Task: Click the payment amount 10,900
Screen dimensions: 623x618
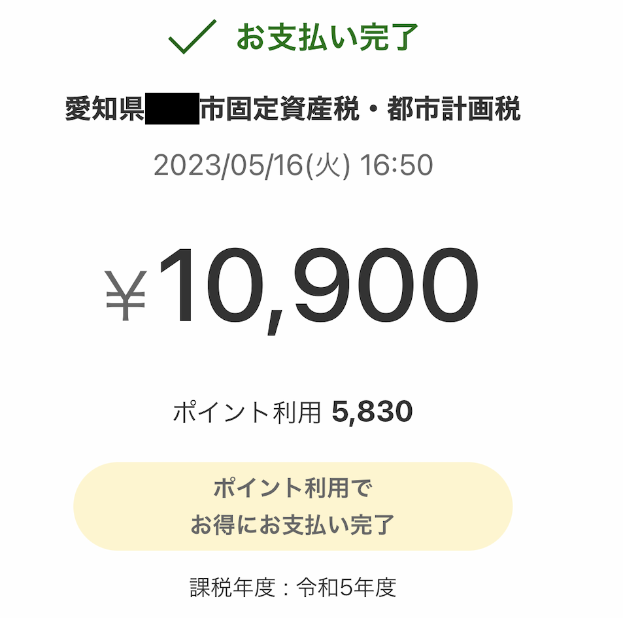Action: 318,290
